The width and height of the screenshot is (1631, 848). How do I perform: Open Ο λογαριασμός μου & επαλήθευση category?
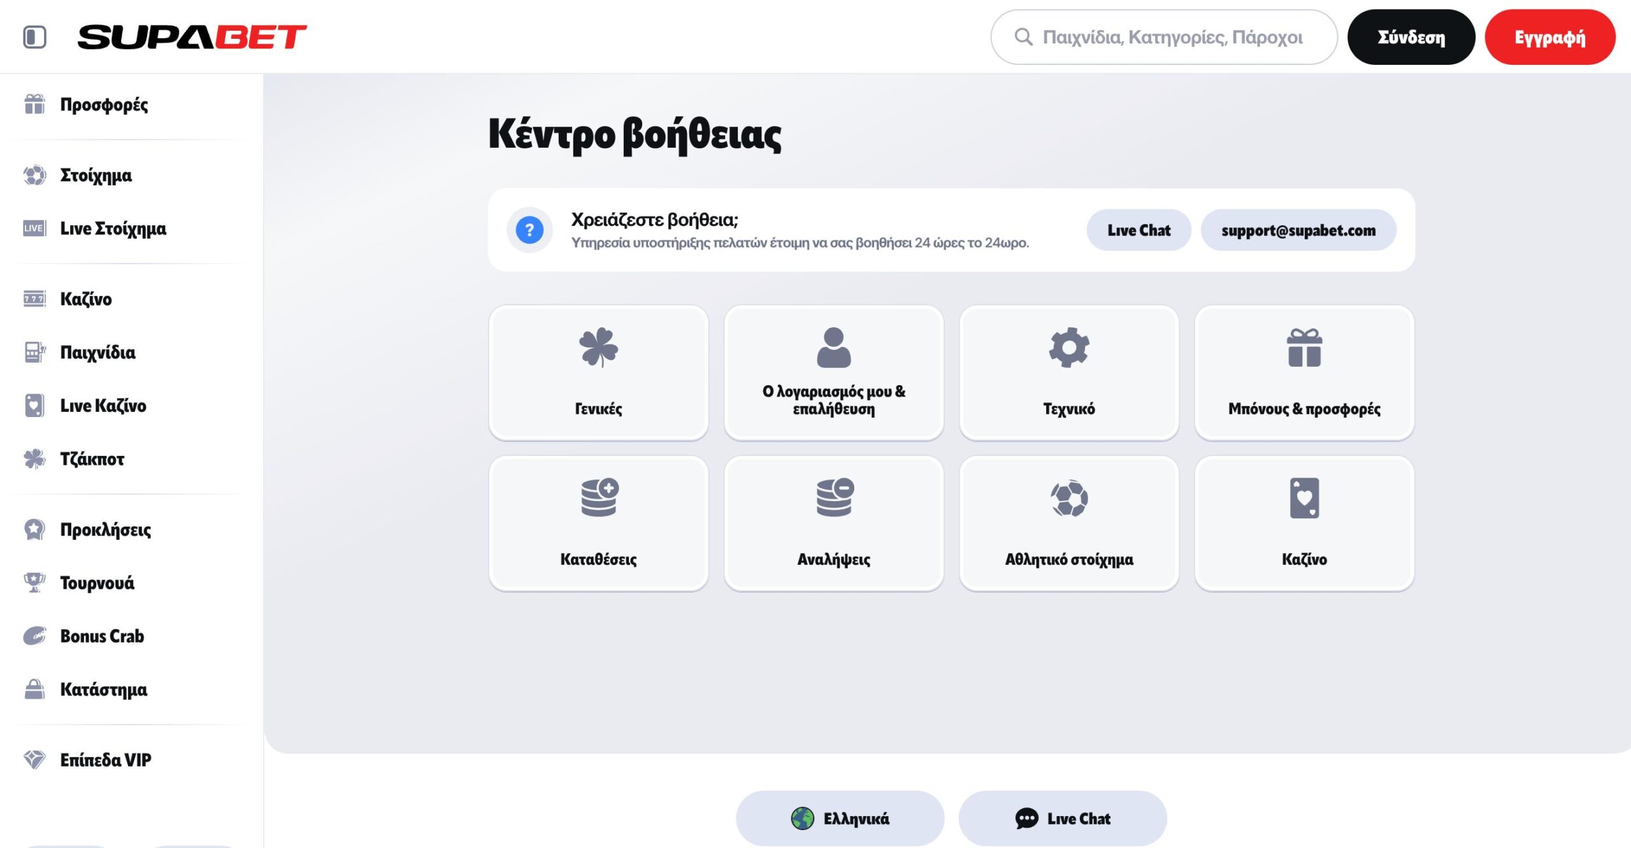click(833, 372)
